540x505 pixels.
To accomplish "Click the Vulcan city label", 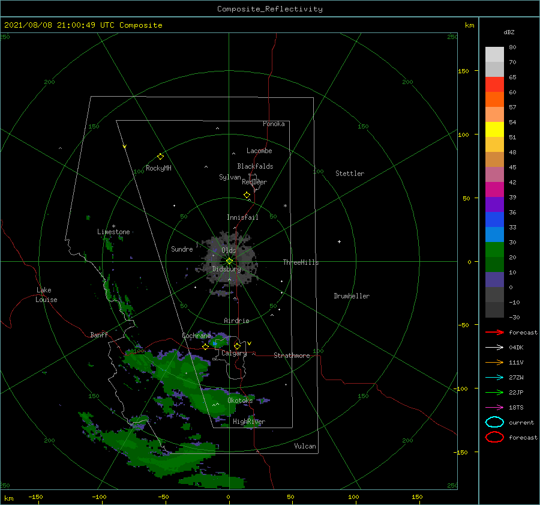I will (305, 446).
